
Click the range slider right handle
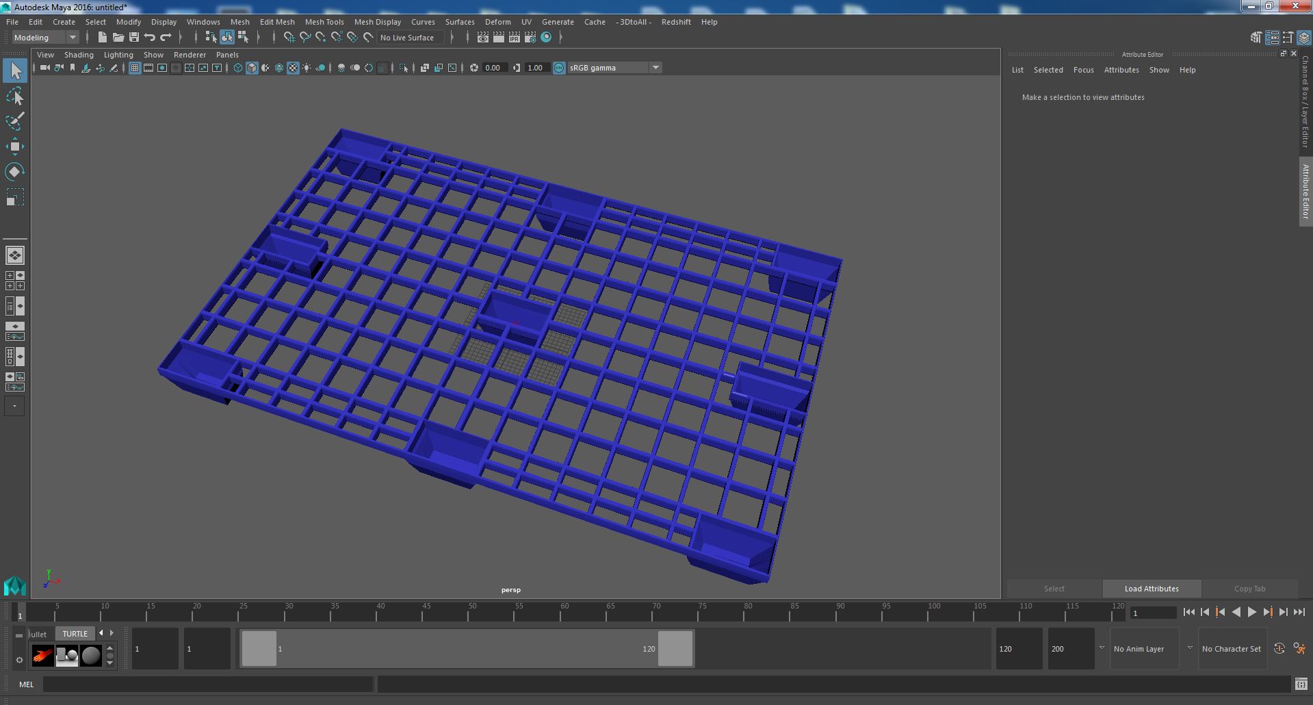[x=675, y=648]
